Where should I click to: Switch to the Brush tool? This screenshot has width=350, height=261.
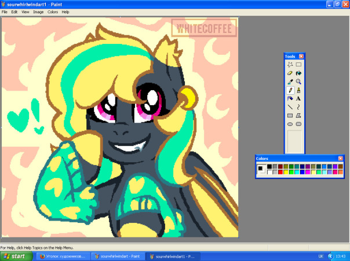pos(298,90)
